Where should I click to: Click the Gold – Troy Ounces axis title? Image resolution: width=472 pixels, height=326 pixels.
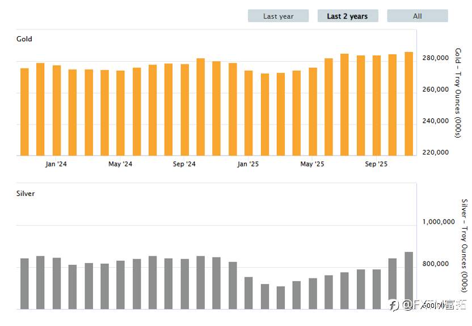click(458, 93)
